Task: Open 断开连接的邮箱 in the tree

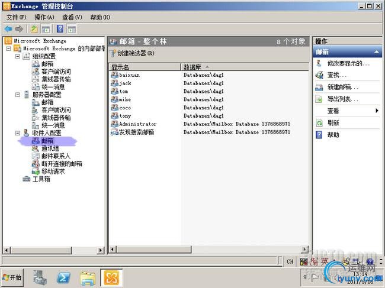Action: pyautogui.click(x=62, y=164)
